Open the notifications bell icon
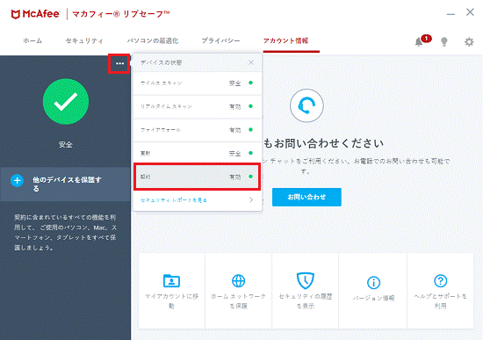This screenshot has height=340, width=483. pyautogui.click(x=419, y=41)
